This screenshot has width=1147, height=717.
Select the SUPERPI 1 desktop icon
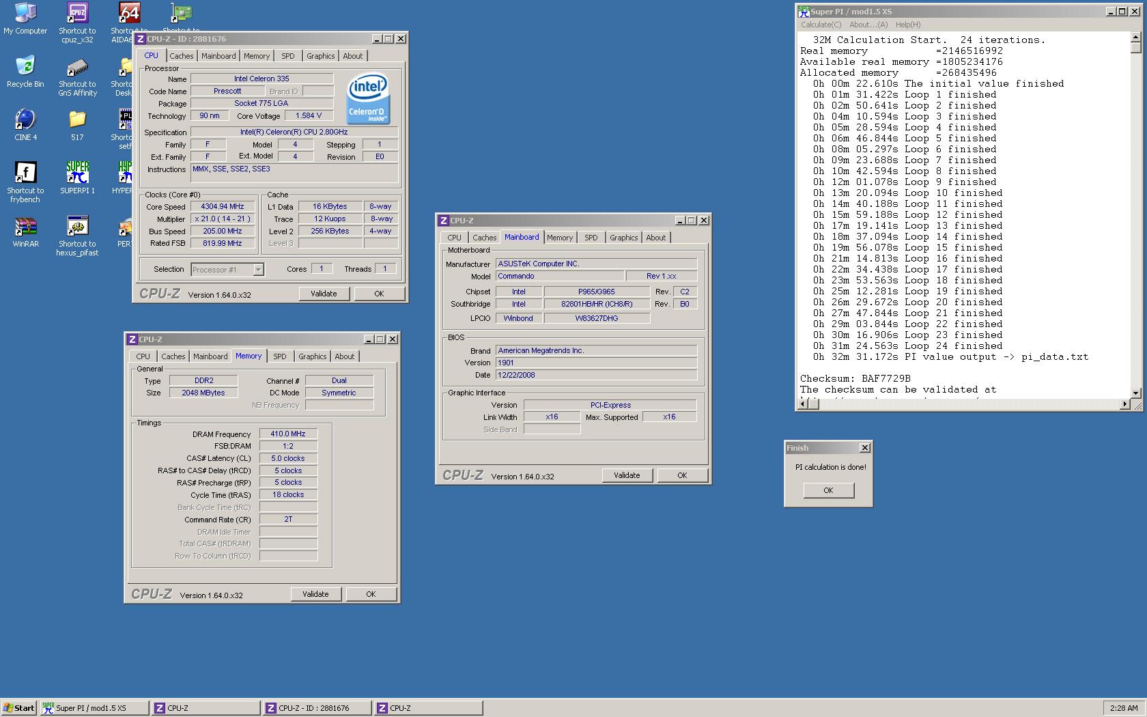pyautogui.click(x=77, y=178)
